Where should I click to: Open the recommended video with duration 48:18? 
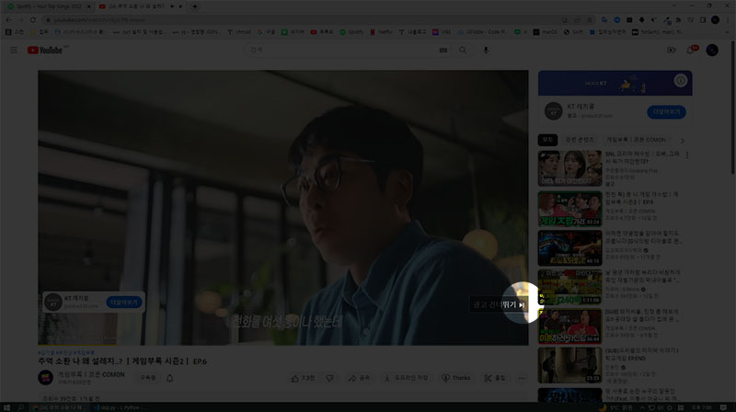coord(569,247)
